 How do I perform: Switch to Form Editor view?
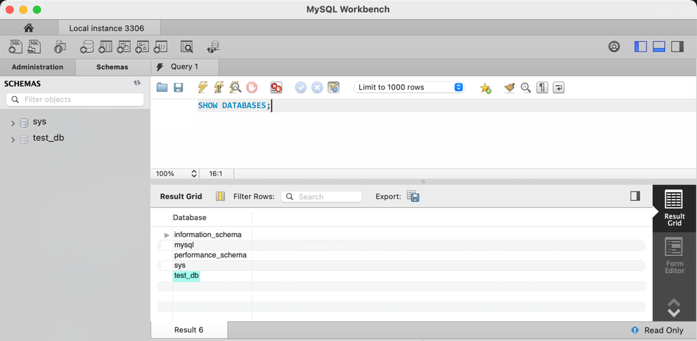pyautogui.click(x=675, y=255)
